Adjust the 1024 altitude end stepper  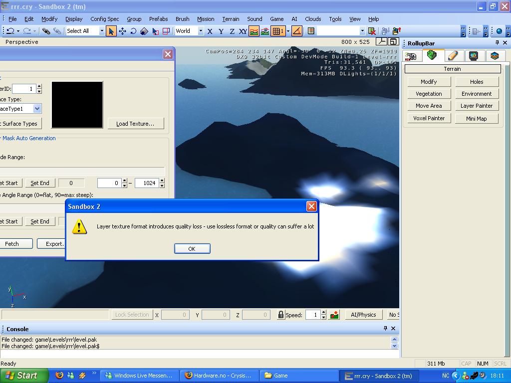pyautogui.click(x=162, y=183)
